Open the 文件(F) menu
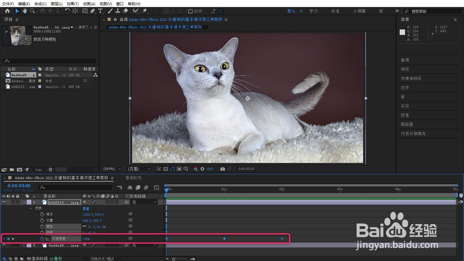 (8, 4)
